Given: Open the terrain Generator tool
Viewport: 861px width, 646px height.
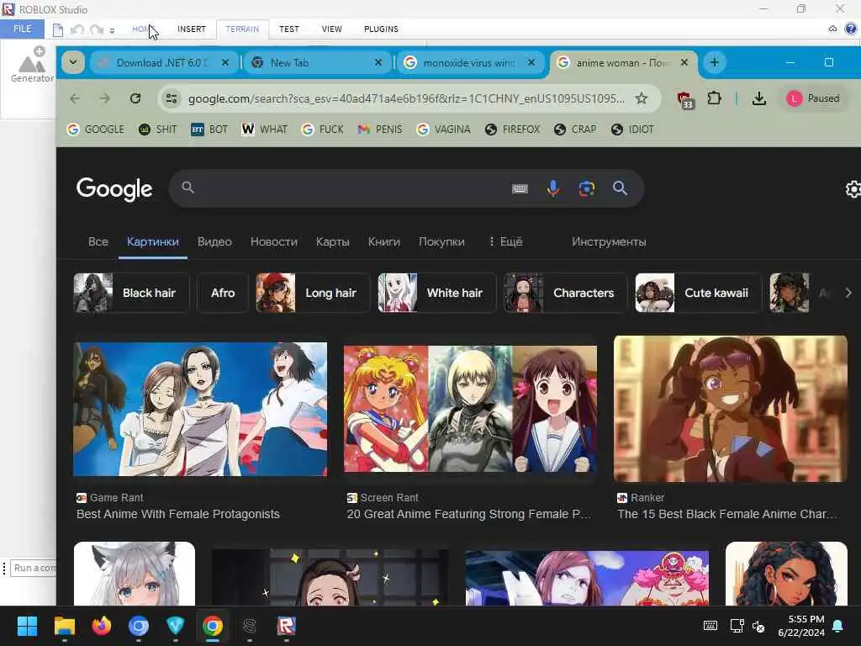Looking at the screenshot, I should 33,65.
